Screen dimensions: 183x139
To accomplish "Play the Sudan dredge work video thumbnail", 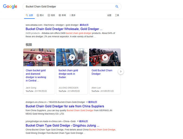I will tap(72, 57).
